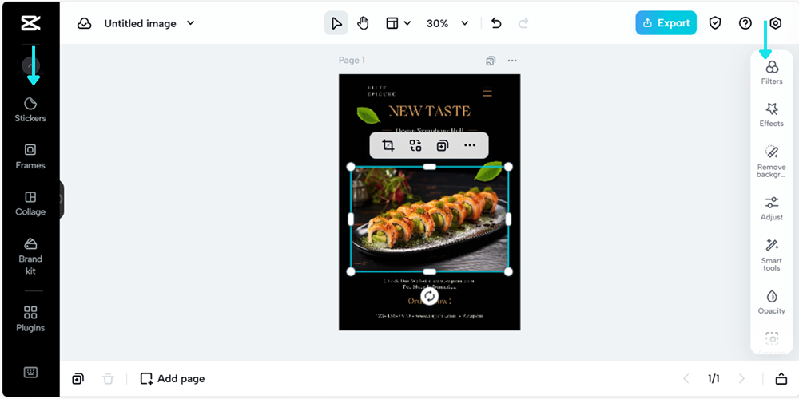Open the Stickers panel
Screen dimensions: 799x399
point(30,110)
